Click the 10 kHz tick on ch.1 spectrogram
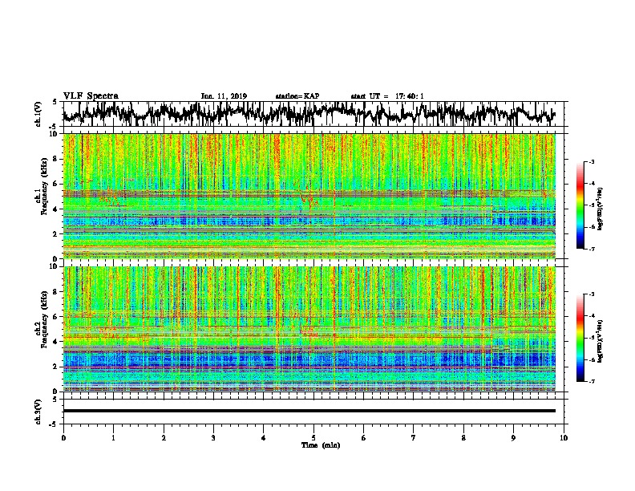The width and height of the screenshot is (635, 491). (x=55, y=134)
